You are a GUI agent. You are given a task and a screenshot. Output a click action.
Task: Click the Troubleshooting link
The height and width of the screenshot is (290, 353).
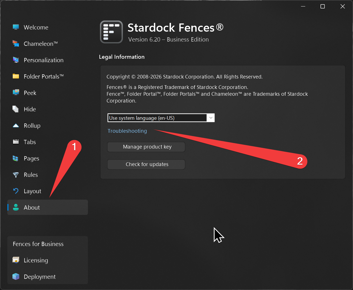tap(127, 131)
